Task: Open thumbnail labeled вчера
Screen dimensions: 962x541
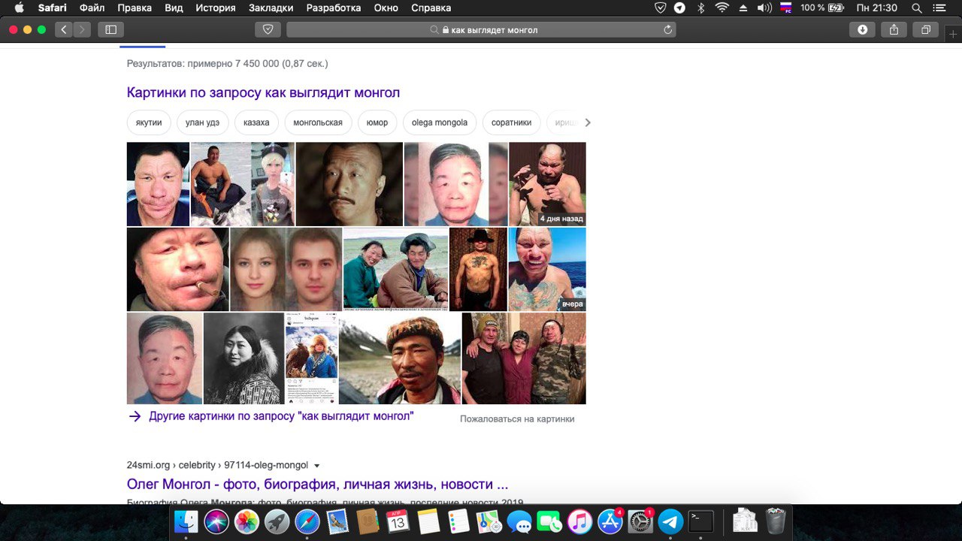Action: (x=547, y=269)
